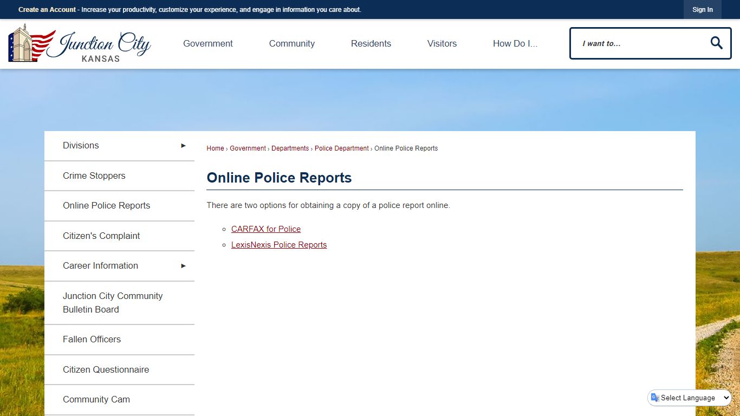Image resolution: width=740 pixels, height=416 pixels.
Task: Open the Community menu
Action: click(x=292, y=44)
